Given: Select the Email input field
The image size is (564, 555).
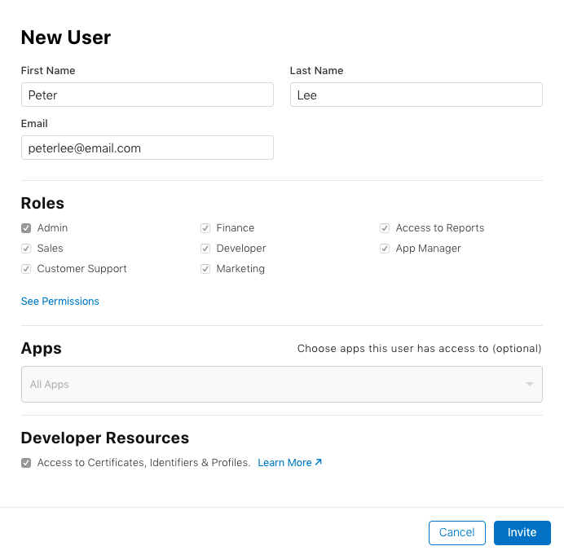Looking at the screenshot, I should pyautogui.click(x=147, y=148).
